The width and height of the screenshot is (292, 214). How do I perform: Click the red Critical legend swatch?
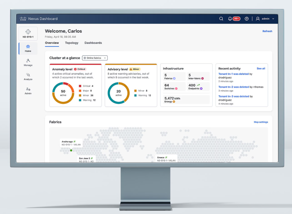click(x=80, y=86)
